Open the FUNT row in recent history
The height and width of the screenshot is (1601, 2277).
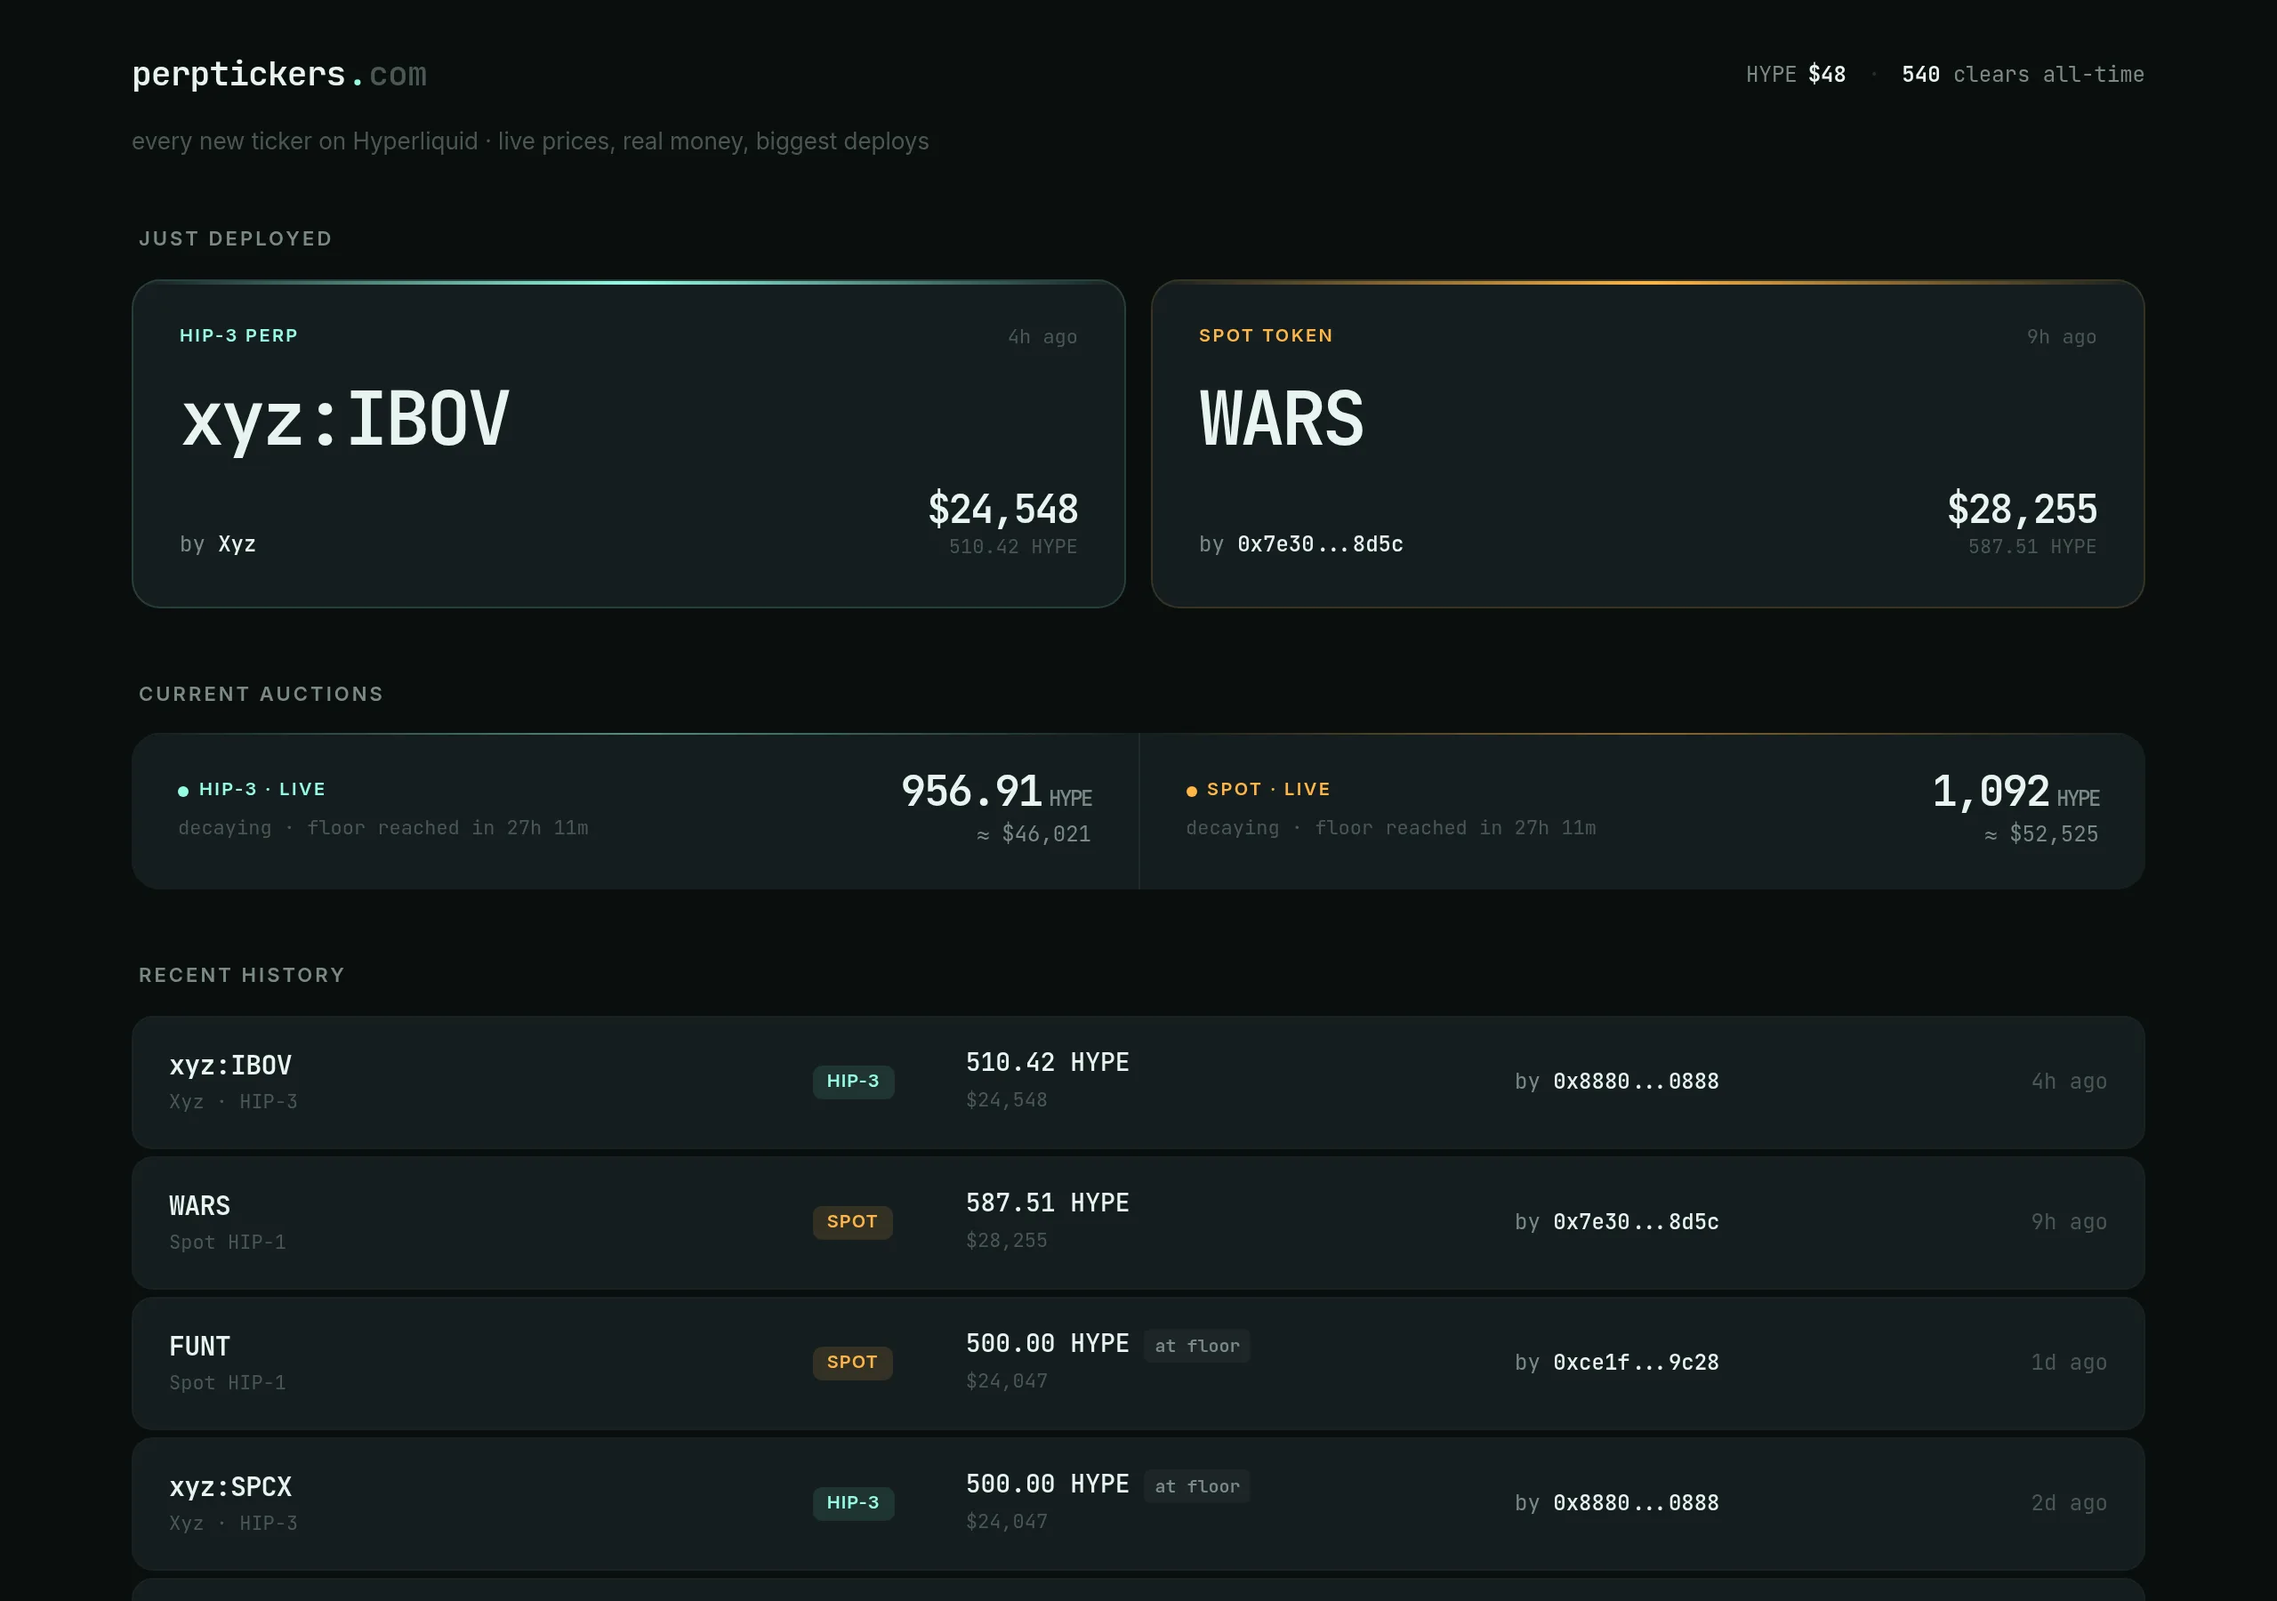1138,1363
